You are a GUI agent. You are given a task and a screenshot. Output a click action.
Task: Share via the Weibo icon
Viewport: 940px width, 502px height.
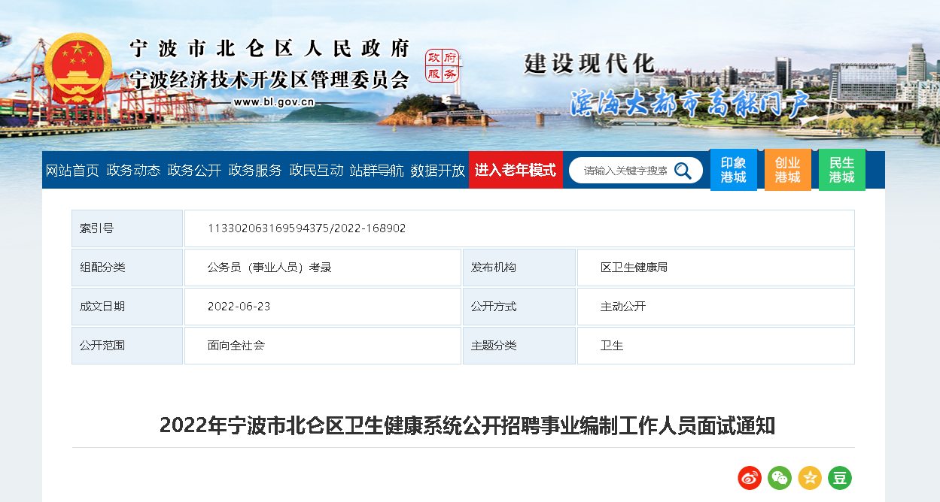(x=750, y=477)
